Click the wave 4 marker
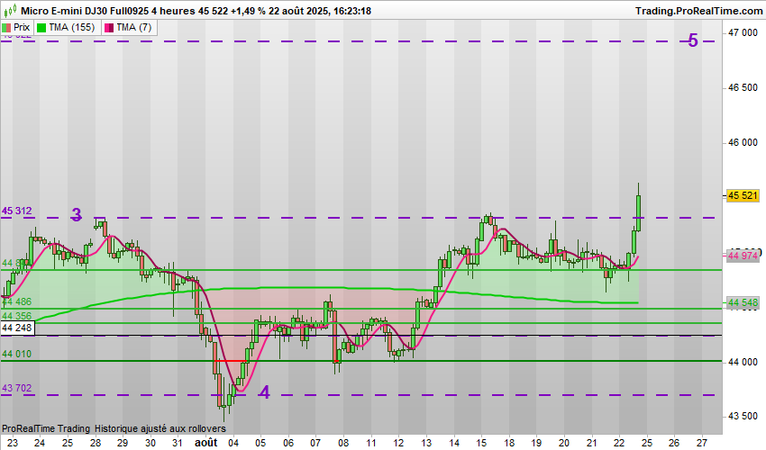The width and height of the screenshot is (766, 450). (x=264, y=391)
